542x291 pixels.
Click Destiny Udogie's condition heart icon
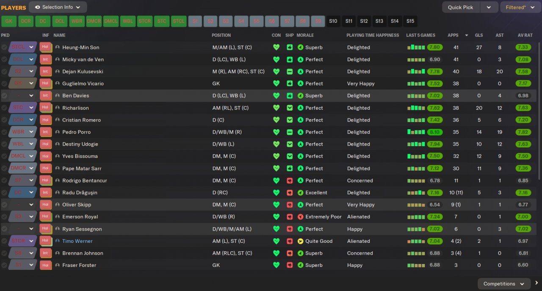pos(276,144)
